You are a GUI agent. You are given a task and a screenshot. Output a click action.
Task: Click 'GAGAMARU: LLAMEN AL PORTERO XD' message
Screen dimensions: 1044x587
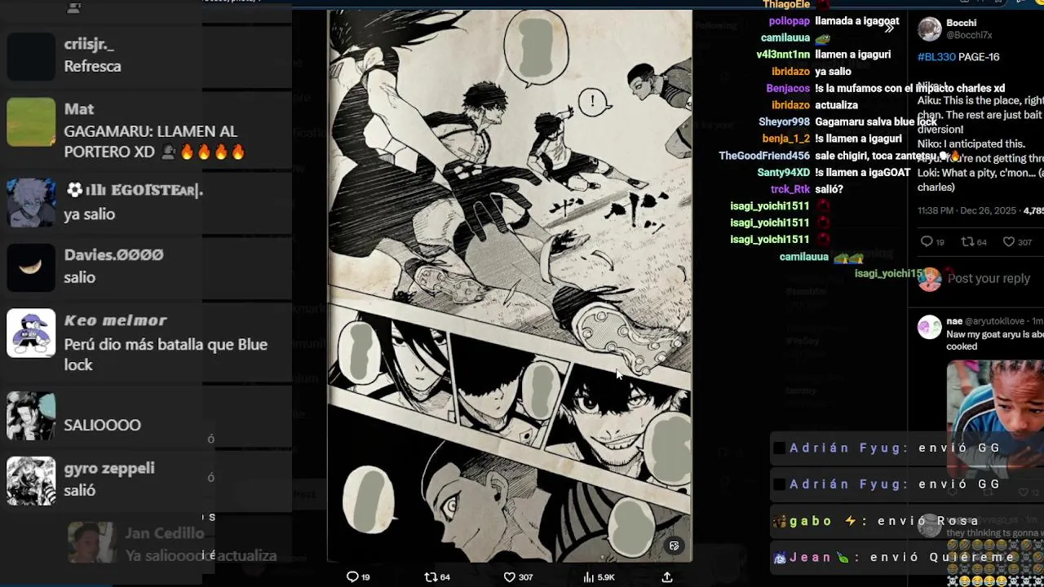(155, 142)
